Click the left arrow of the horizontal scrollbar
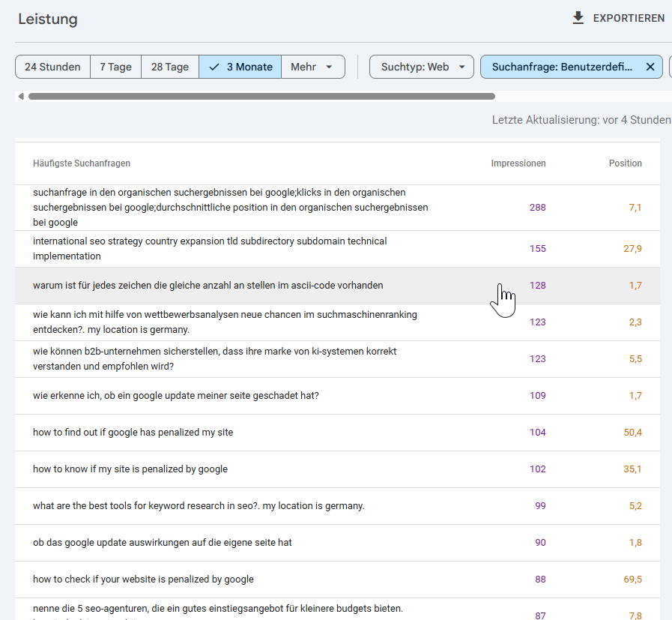The image size is (672, 620). coord(20,97)
